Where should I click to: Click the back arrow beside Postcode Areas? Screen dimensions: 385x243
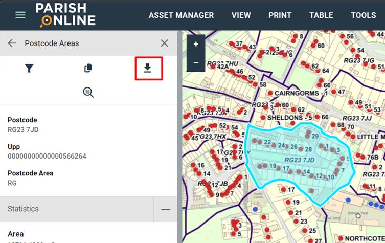point(12,43)
